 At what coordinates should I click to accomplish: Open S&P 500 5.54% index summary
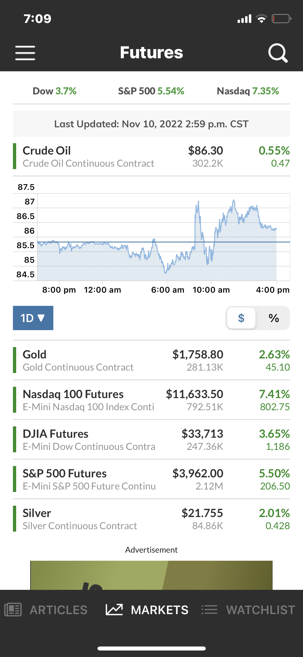click(151, 91)
